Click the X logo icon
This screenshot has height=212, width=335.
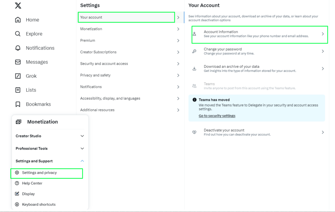tap(18, 5)
